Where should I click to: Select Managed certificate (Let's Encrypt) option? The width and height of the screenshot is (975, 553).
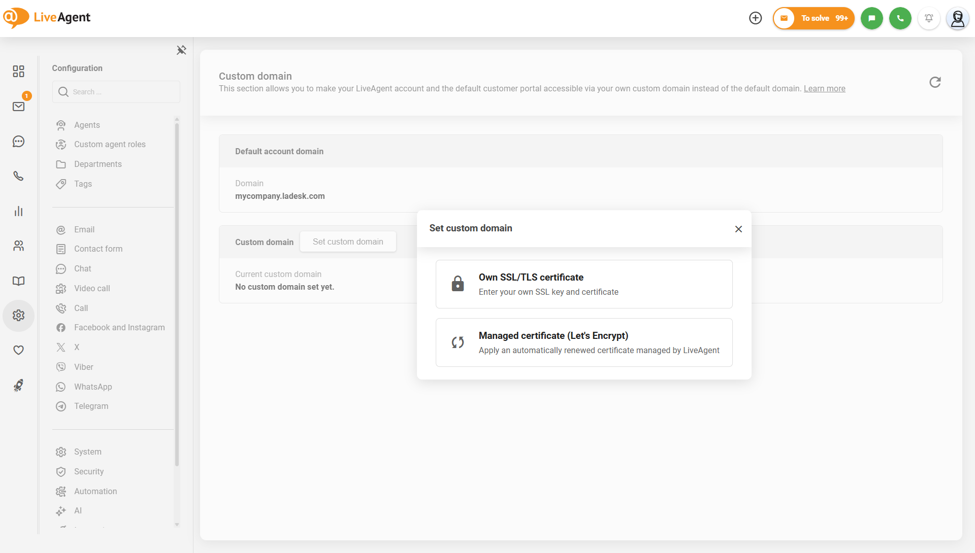click(584, 342)
